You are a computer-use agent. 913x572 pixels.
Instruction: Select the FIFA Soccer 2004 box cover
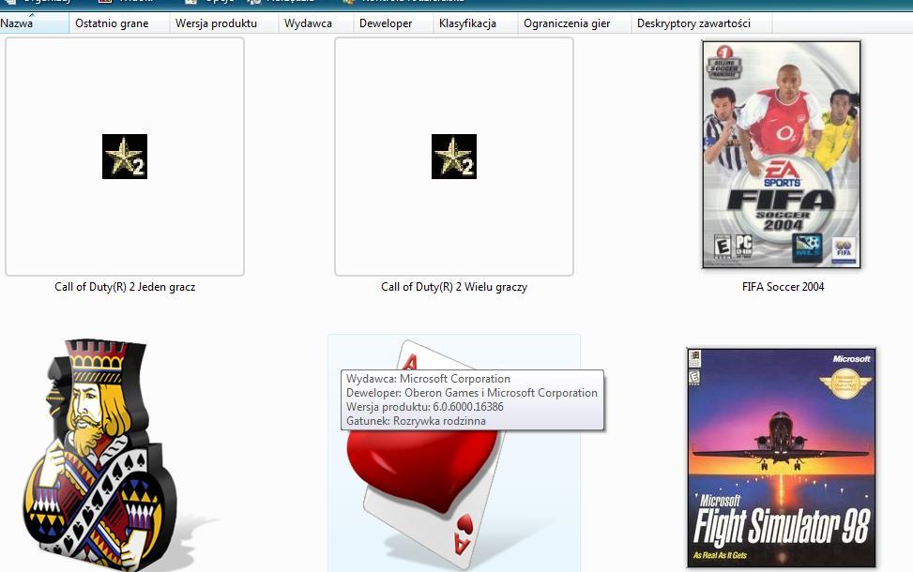782,154
